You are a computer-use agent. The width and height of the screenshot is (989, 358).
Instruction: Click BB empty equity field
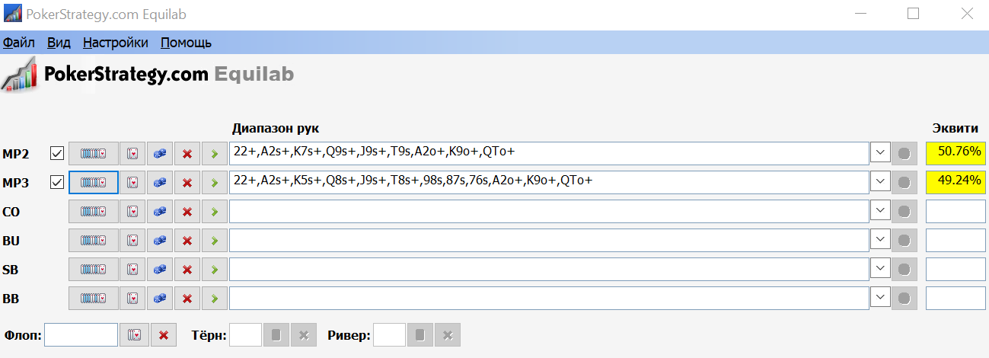[956, 299]
